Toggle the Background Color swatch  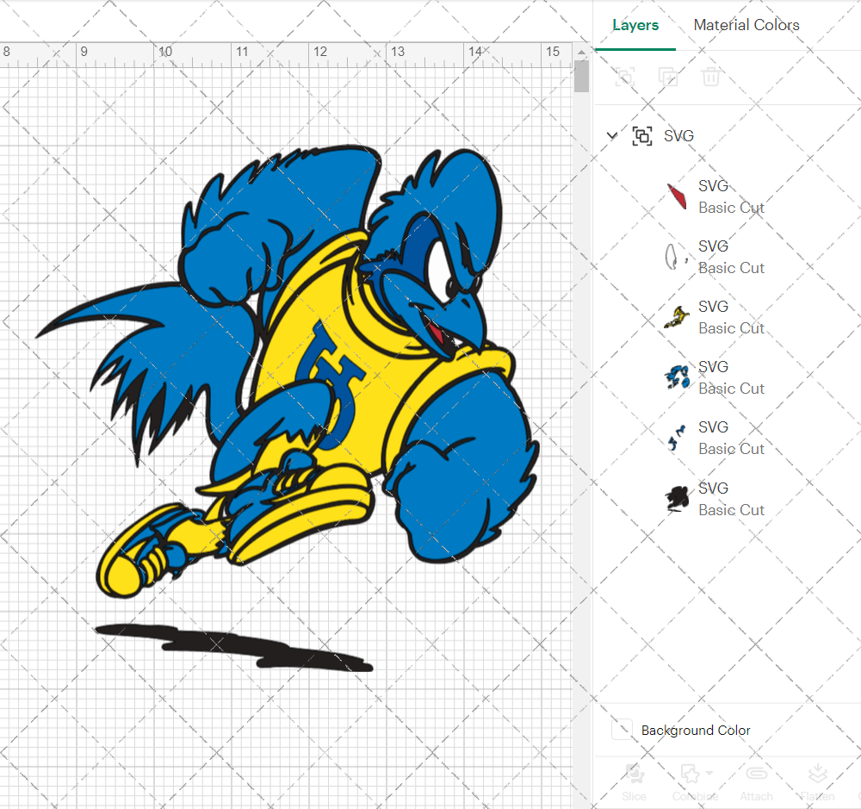coord(623,730)
